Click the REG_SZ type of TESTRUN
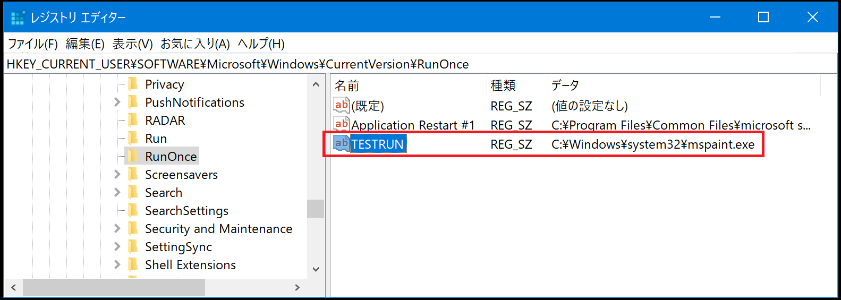The height and width of the screenshot is (300, 841). pyautogui.click(x=511, y=144)
